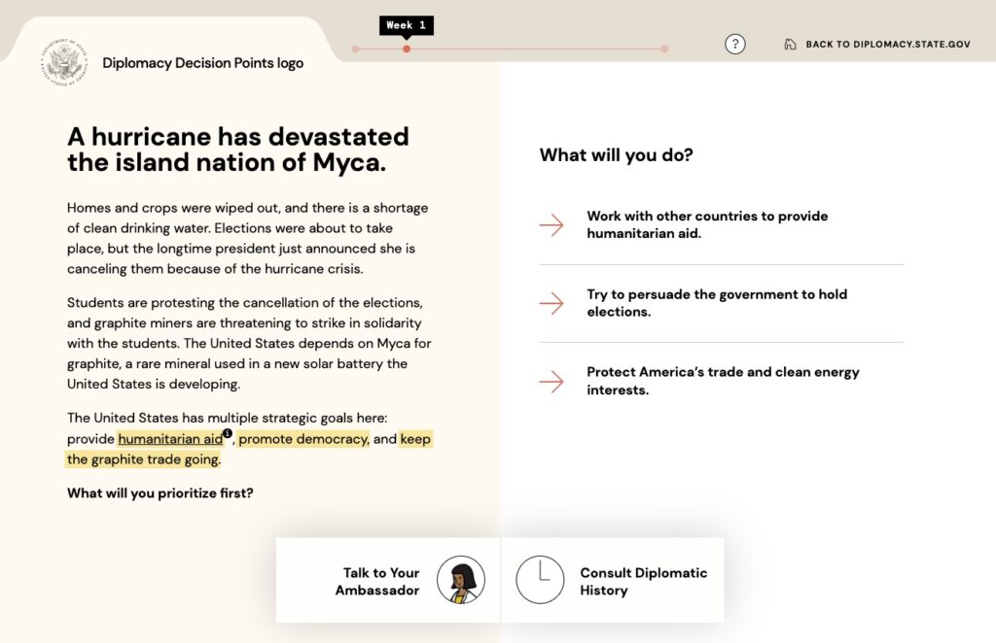Click the arrow beside the trade interests option
This screenshot has height=643, width=996.
tap(551, 381)
